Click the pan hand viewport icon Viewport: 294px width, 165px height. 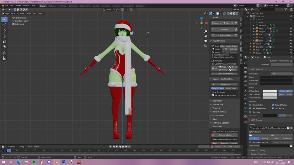click(x=206, y=36)
